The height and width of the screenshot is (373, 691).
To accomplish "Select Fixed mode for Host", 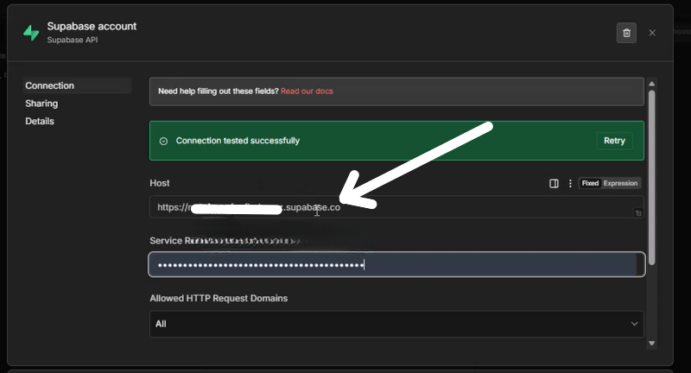I will click(590, 183).
